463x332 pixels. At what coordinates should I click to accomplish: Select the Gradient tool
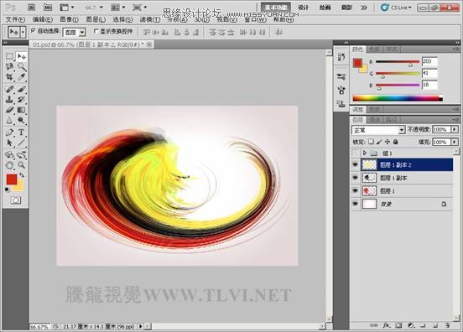21,110
